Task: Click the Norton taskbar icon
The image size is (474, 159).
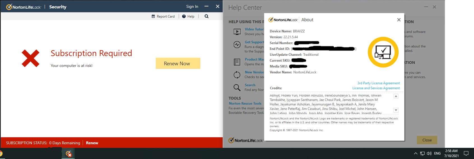Action: click(69, 153)
